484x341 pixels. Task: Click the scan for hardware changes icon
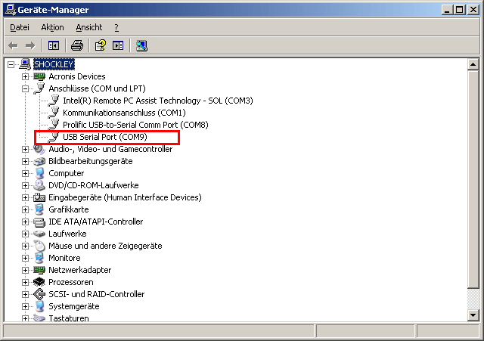tap(141, 45)
